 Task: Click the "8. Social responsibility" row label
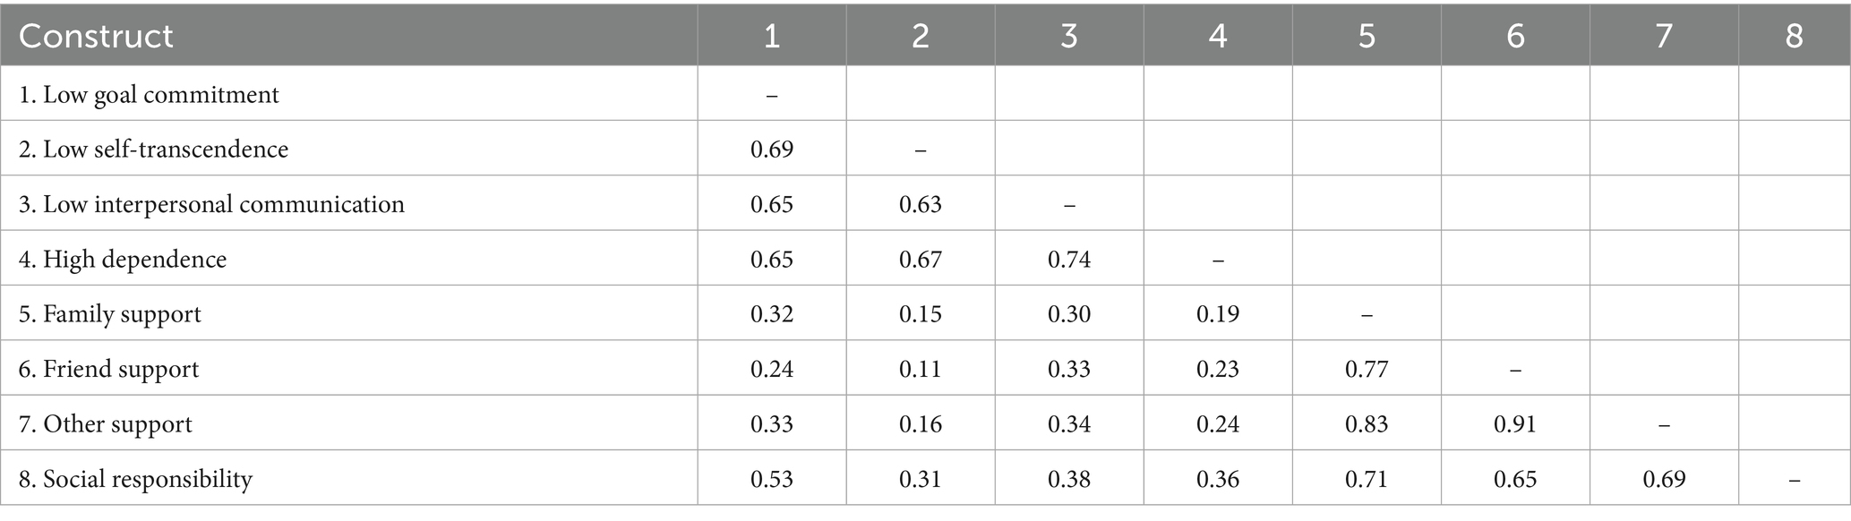click(x=135, y=479)
